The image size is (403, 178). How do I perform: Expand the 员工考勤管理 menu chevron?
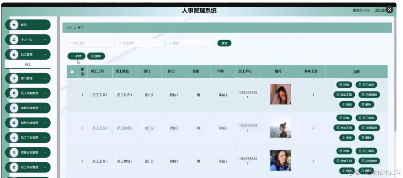tap(45, 93)
